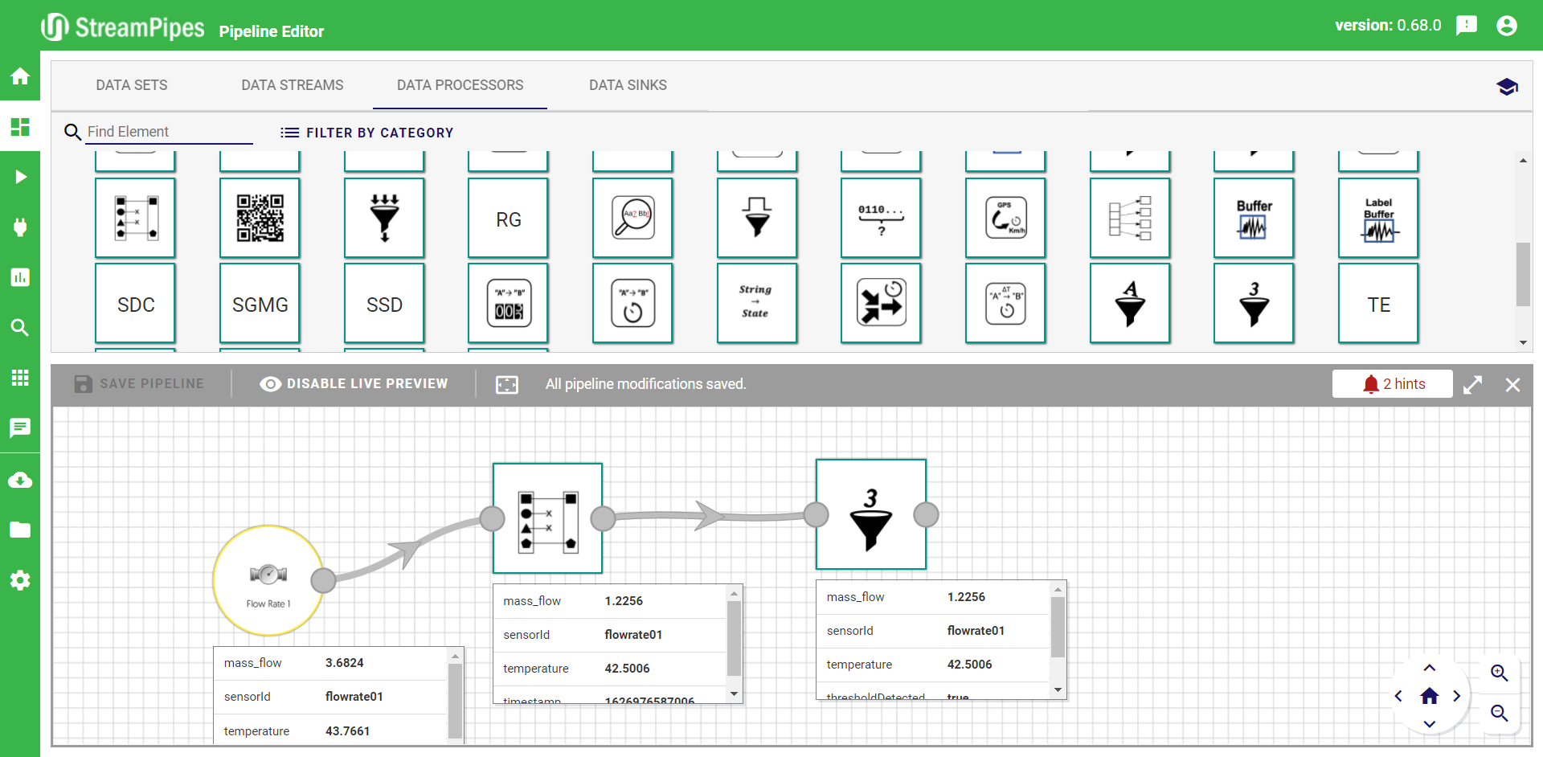Choose the String to State processor
The height and width of the screenshot is (757, 1543).
[x=755, y=303]
